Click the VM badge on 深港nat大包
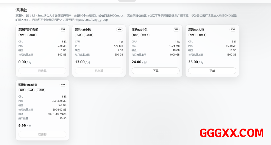The width and height of the screenshot is (271, 145). (x=233, y=29)
